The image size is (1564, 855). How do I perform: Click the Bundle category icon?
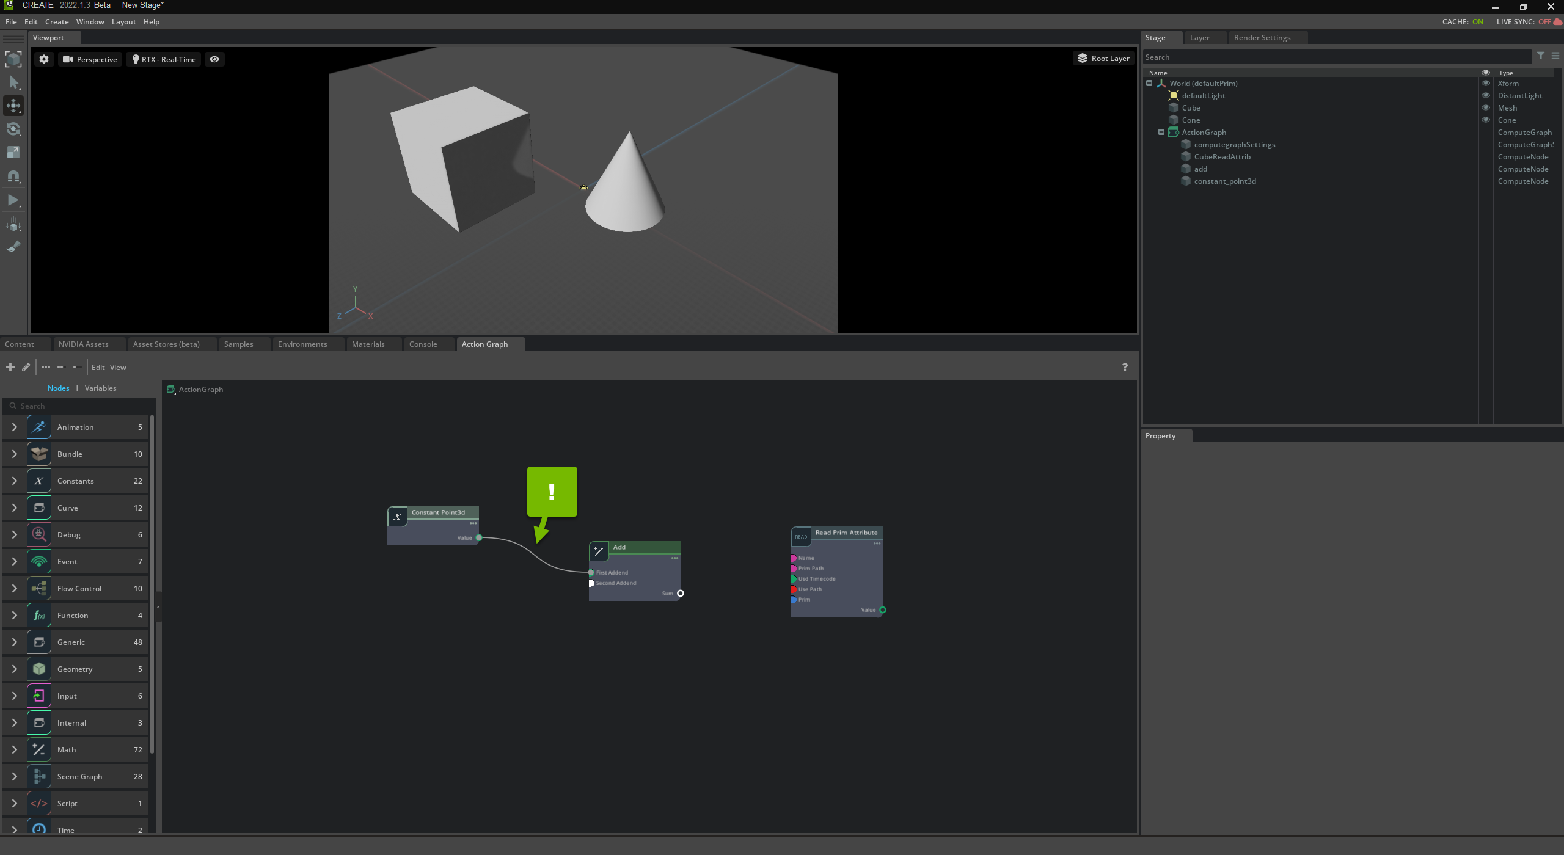pyautogui.click(x=39, y=454)
